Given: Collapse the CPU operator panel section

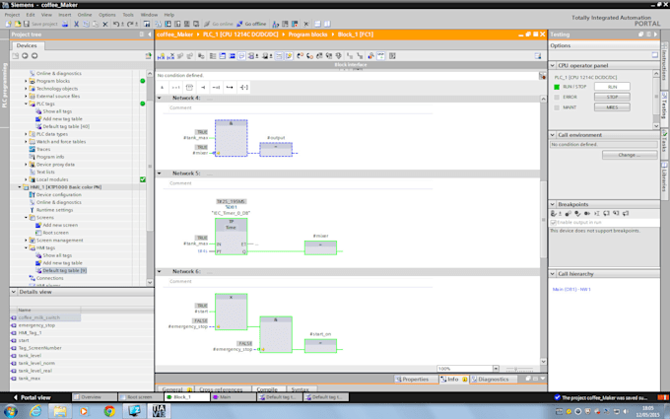Looking at the screenshot, I should [x=553, y=67].
